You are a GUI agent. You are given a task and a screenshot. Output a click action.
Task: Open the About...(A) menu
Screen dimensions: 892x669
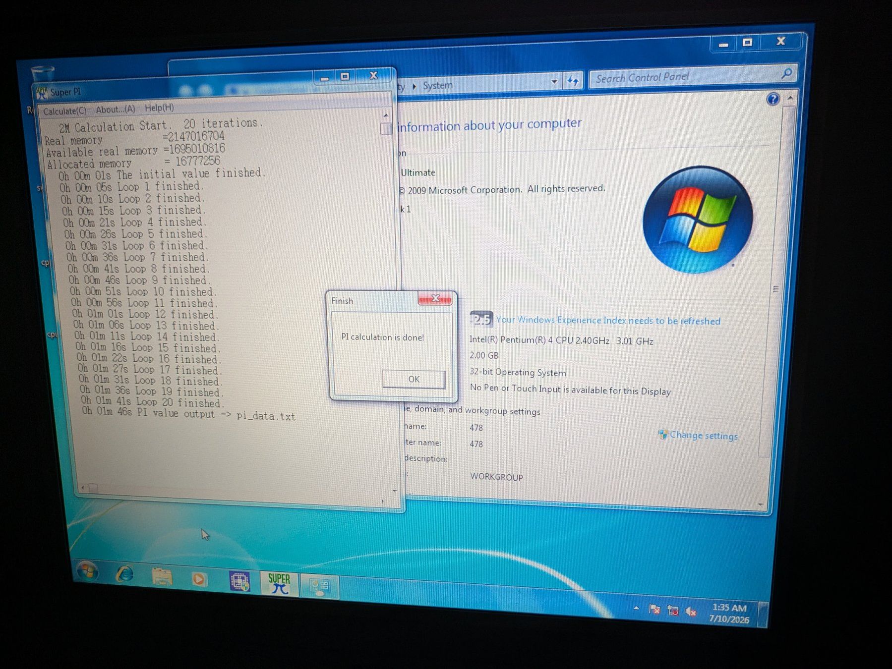point(115,110)
